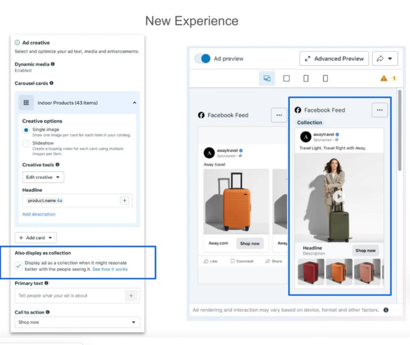Image resolution: width=410 pixels, height=345 pixels.
Task: Select the small orange suitcase thumbnail
Action: [339, 271]
